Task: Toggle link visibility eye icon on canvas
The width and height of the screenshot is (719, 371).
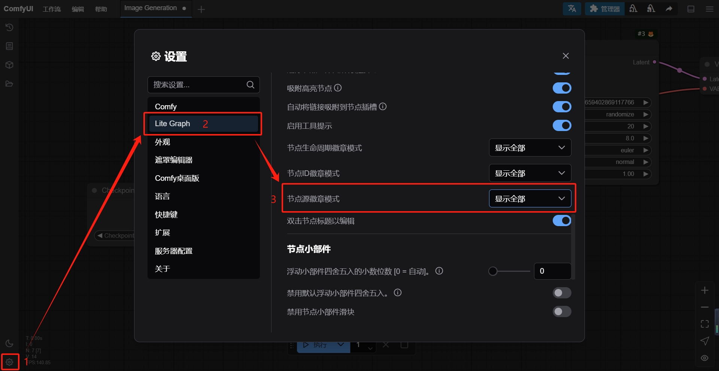Action: coord(705,358)
